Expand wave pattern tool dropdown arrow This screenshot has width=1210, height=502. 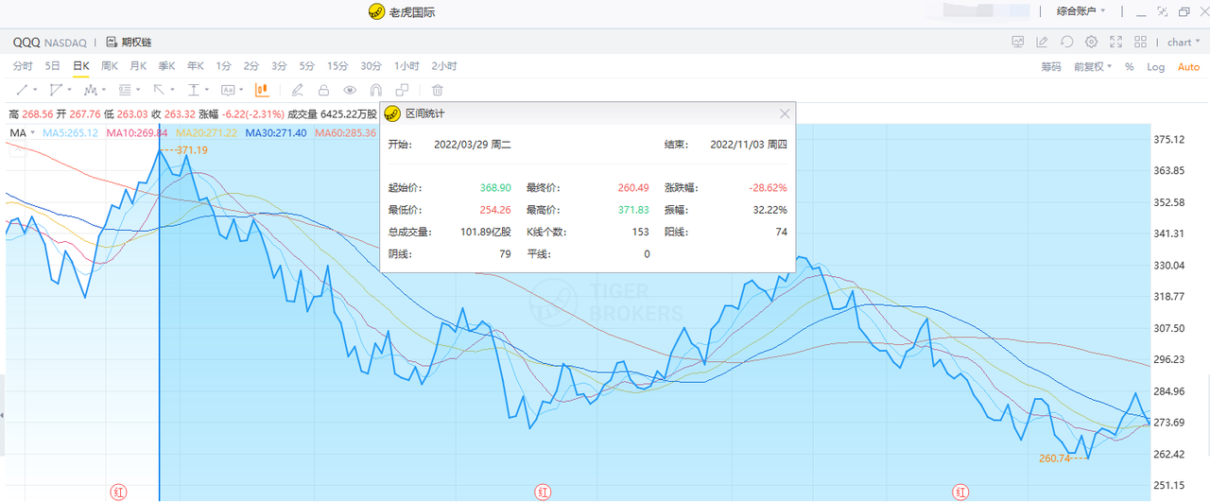point(104,90)
